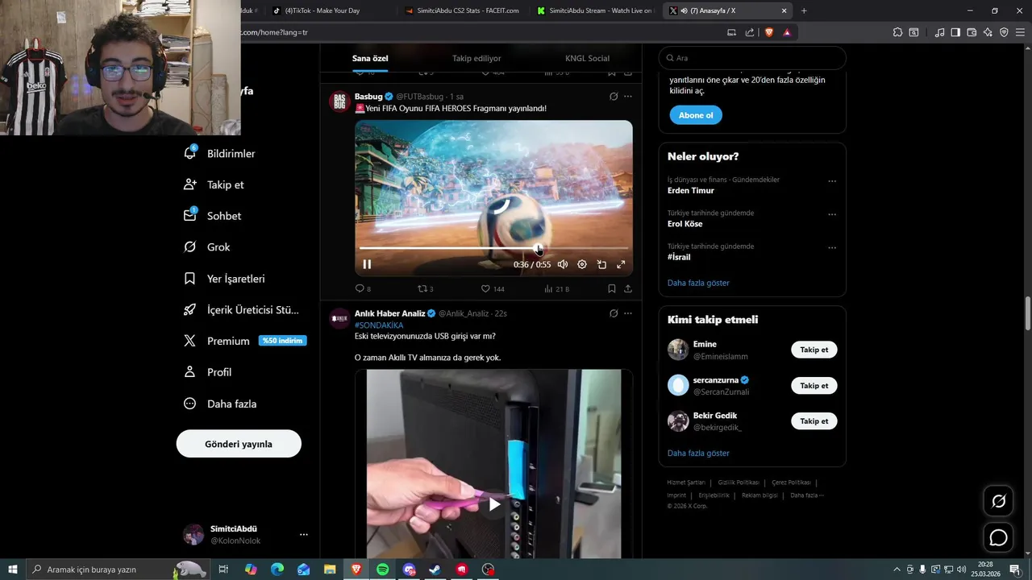Image resolution: width=1032 pixels, height=580 pixels.
Task: Open Spotify from Windows taskbar
Action: pos(383,570)
